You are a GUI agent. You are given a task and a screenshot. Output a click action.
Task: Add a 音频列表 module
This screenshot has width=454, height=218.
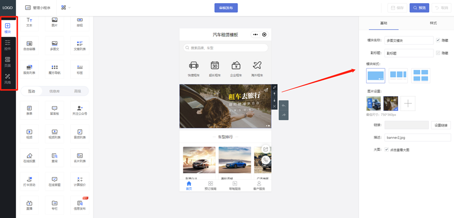coord(80,134)
